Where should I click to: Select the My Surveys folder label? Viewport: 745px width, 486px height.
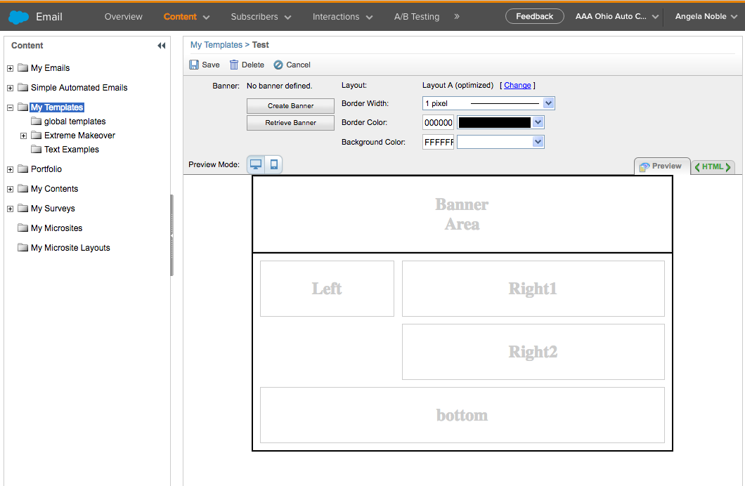click(x=53, y=209)
